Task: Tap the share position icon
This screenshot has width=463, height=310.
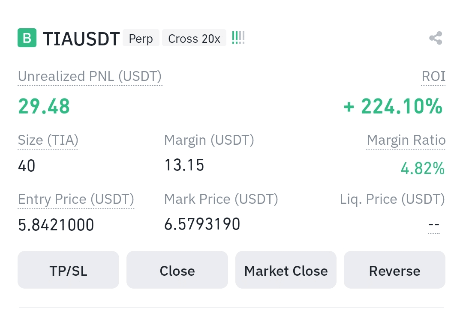Action: tap(436, 39)
